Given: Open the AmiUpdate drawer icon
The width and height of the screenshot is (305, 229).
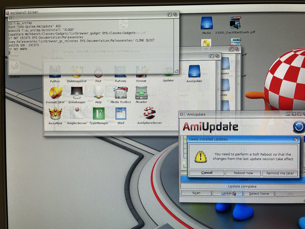Looking at the screenshot, I should 194,71.
